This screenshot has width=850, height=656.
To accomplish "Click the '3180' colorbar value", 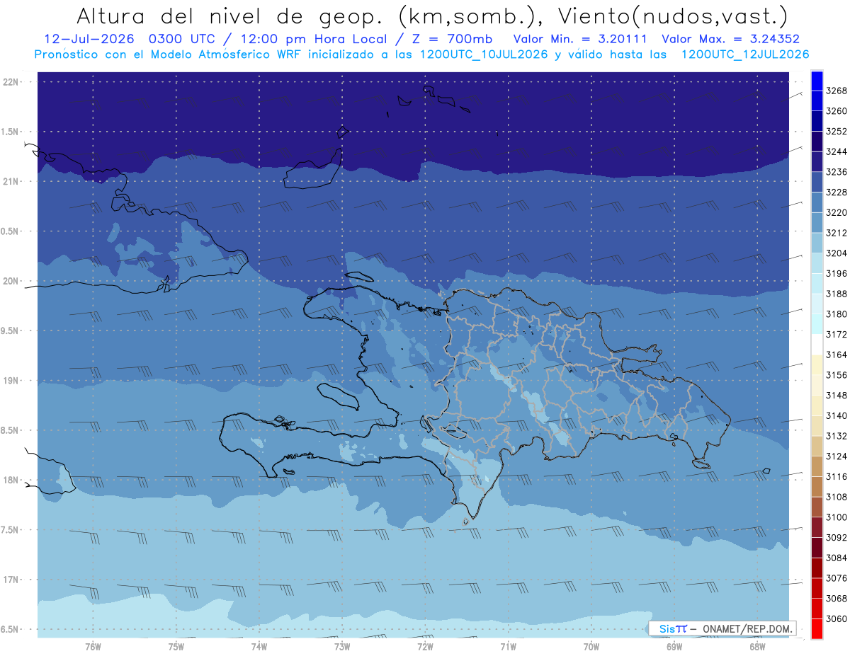I will point(837,314).
